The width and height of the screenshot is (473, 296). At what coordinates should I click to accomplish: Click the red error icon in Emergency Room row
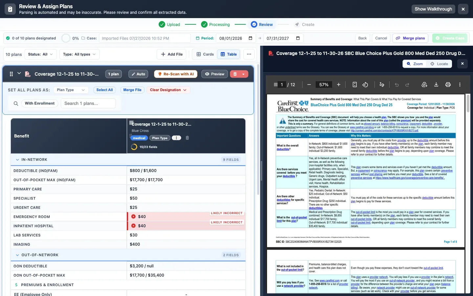133,216
